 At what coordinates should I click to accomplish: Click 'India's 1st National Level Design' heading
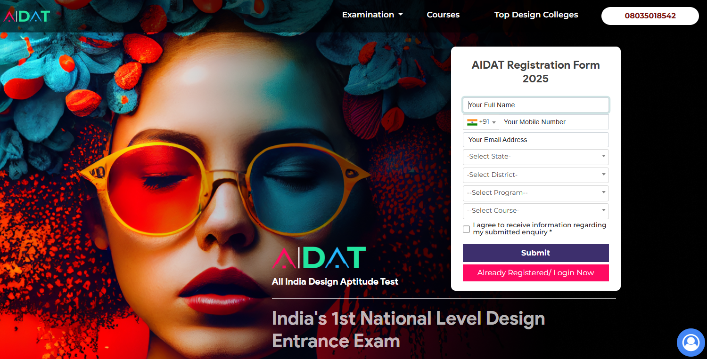point(409,319)
